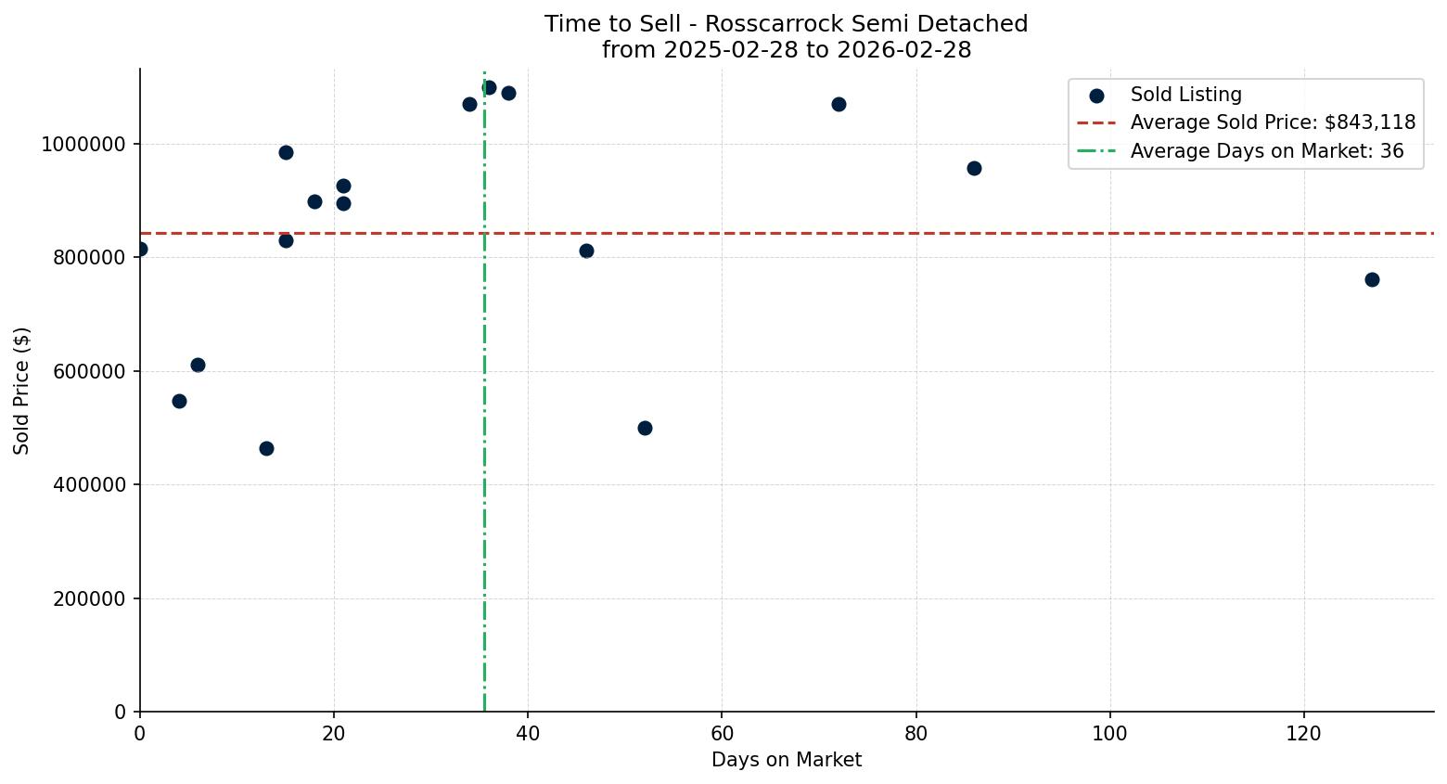Click the Average Sold Price: $843,118 legend label
The image size is (1447, 784).
point(1273,123)
